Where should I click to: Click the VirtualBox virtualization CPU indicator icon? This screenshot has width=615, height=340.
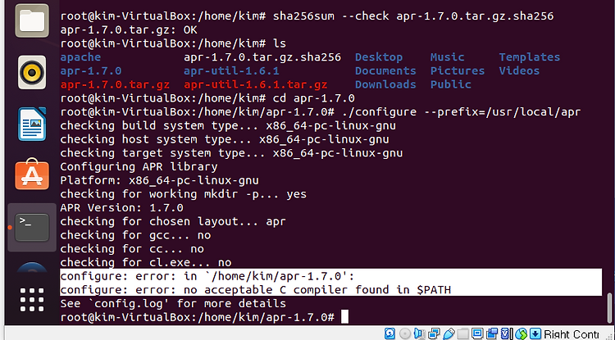(507, 333)
